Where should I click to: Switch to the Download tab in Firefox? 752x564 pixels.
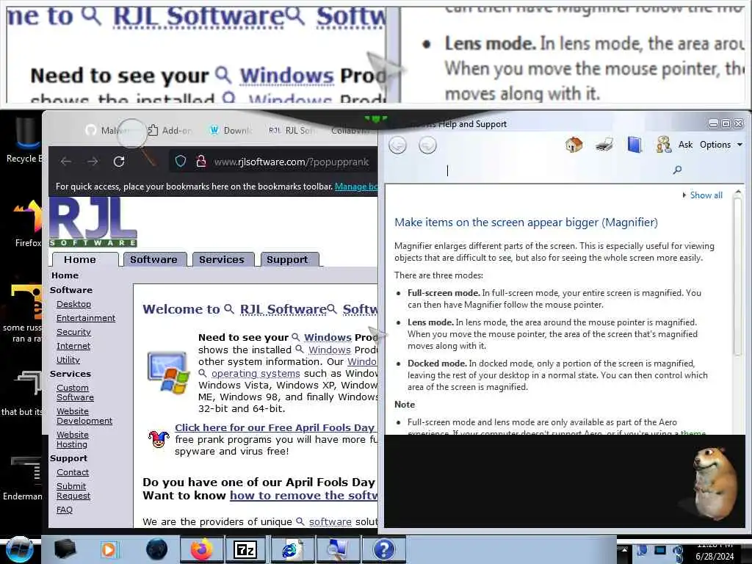tap(231, 131)
